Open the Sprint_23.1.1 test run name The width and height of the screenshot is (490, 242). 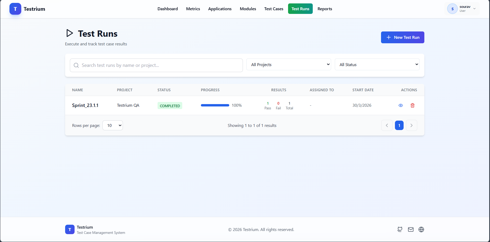tap(85, 105)
